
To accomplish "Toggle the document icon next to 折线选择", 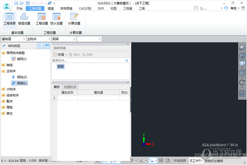I will 168,160.
